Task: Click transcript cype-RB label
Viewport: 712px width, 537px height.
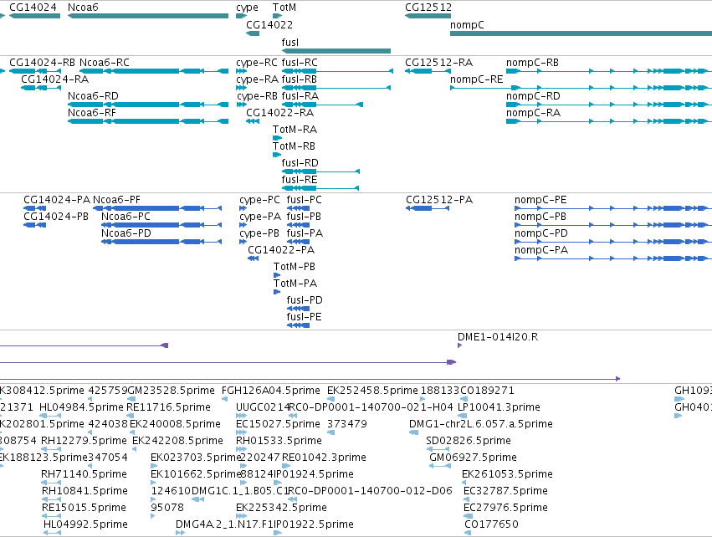Action: pyautogui.click(x=257, y=96)
